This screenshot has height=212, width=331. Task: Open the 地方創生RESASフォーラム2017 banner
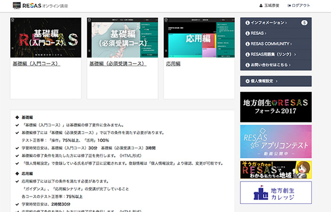(276, 107)
